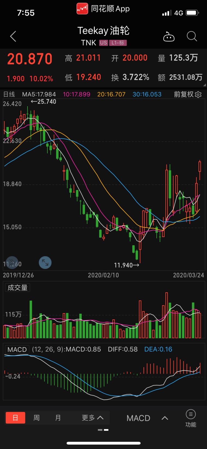Open the search magnifier icon
Screen dimensions: 207x449
(x=192, y=36)
